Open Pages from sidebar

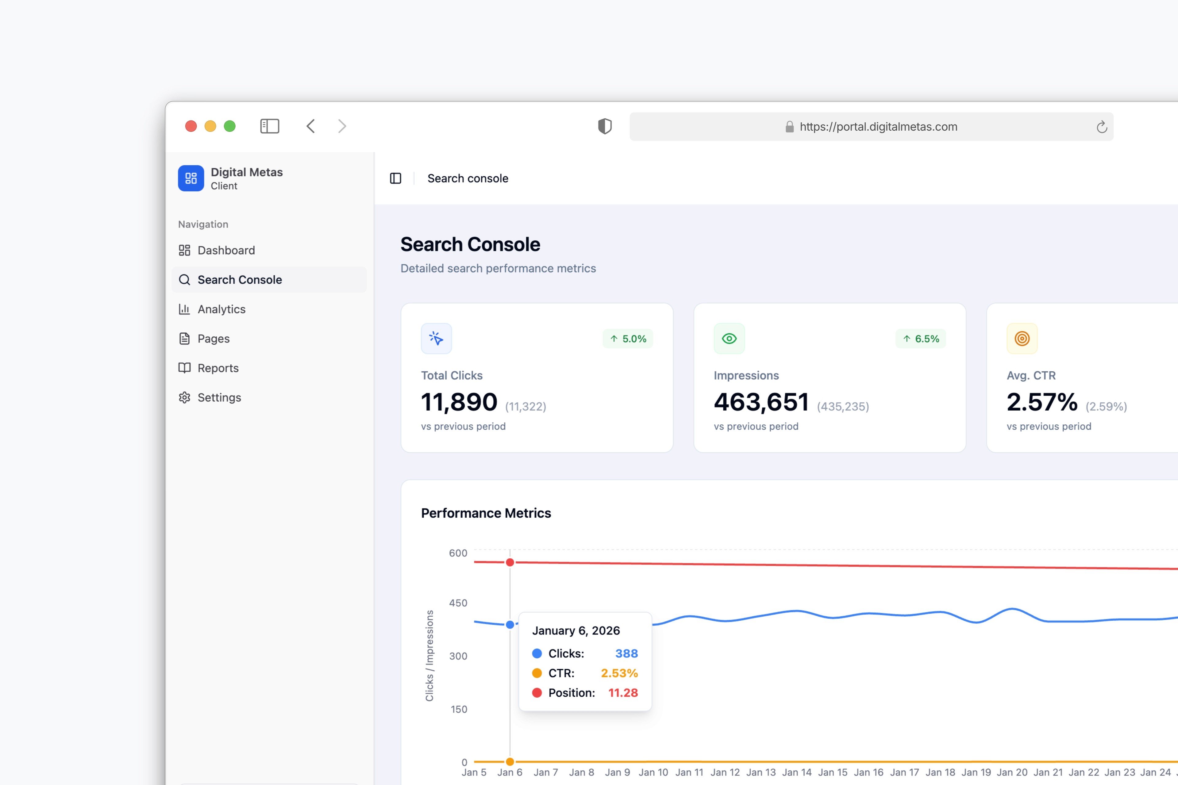coord(214,339)
